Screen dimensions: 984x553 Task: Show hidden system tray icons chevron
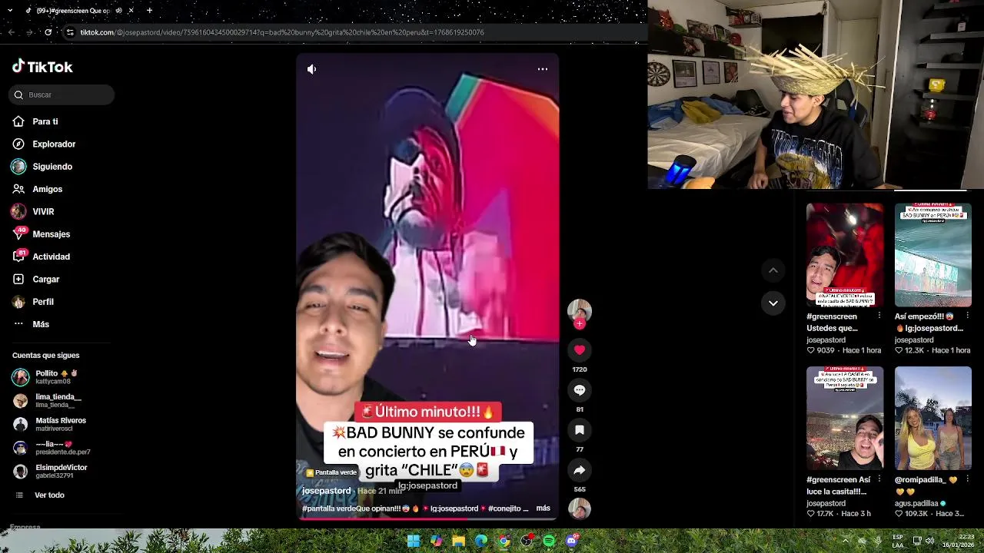click(846, 541)
